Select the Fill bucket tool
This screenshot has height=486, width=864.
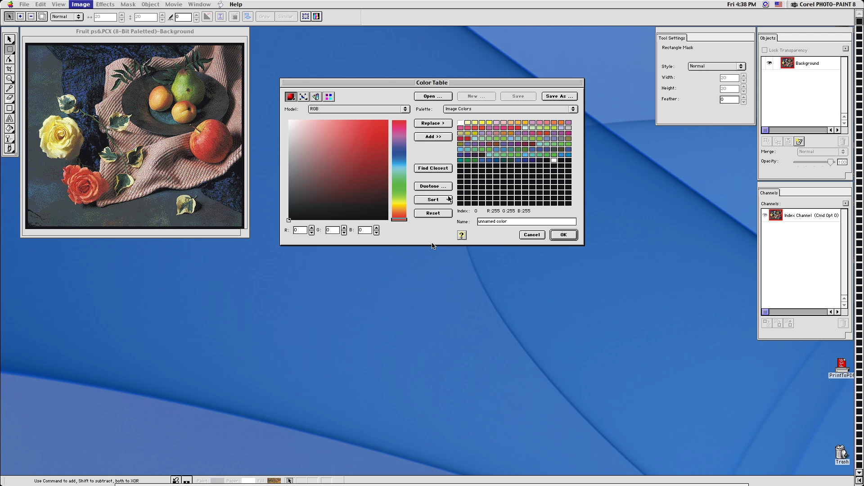9,128
